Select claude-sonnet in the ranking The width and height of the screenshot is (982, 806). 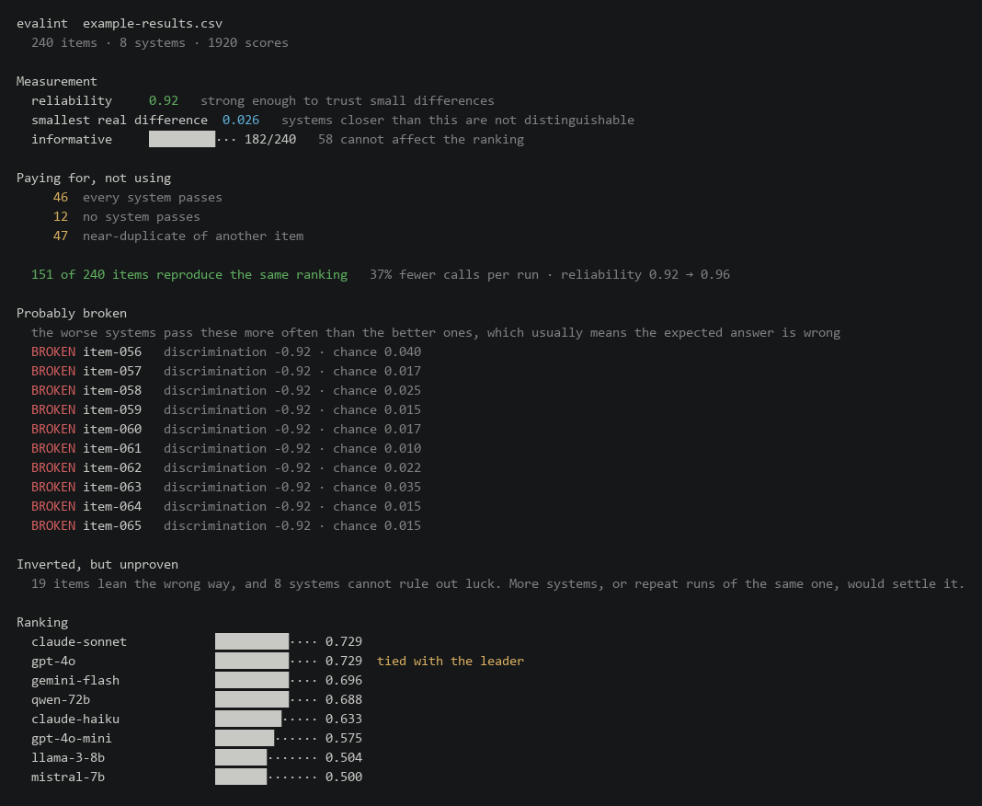79,642
